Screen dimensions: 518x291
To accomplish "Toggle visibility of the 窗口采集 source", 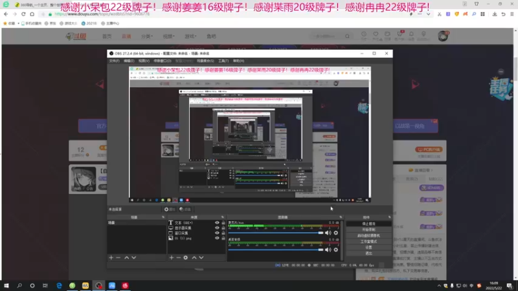I will [217, 233].
